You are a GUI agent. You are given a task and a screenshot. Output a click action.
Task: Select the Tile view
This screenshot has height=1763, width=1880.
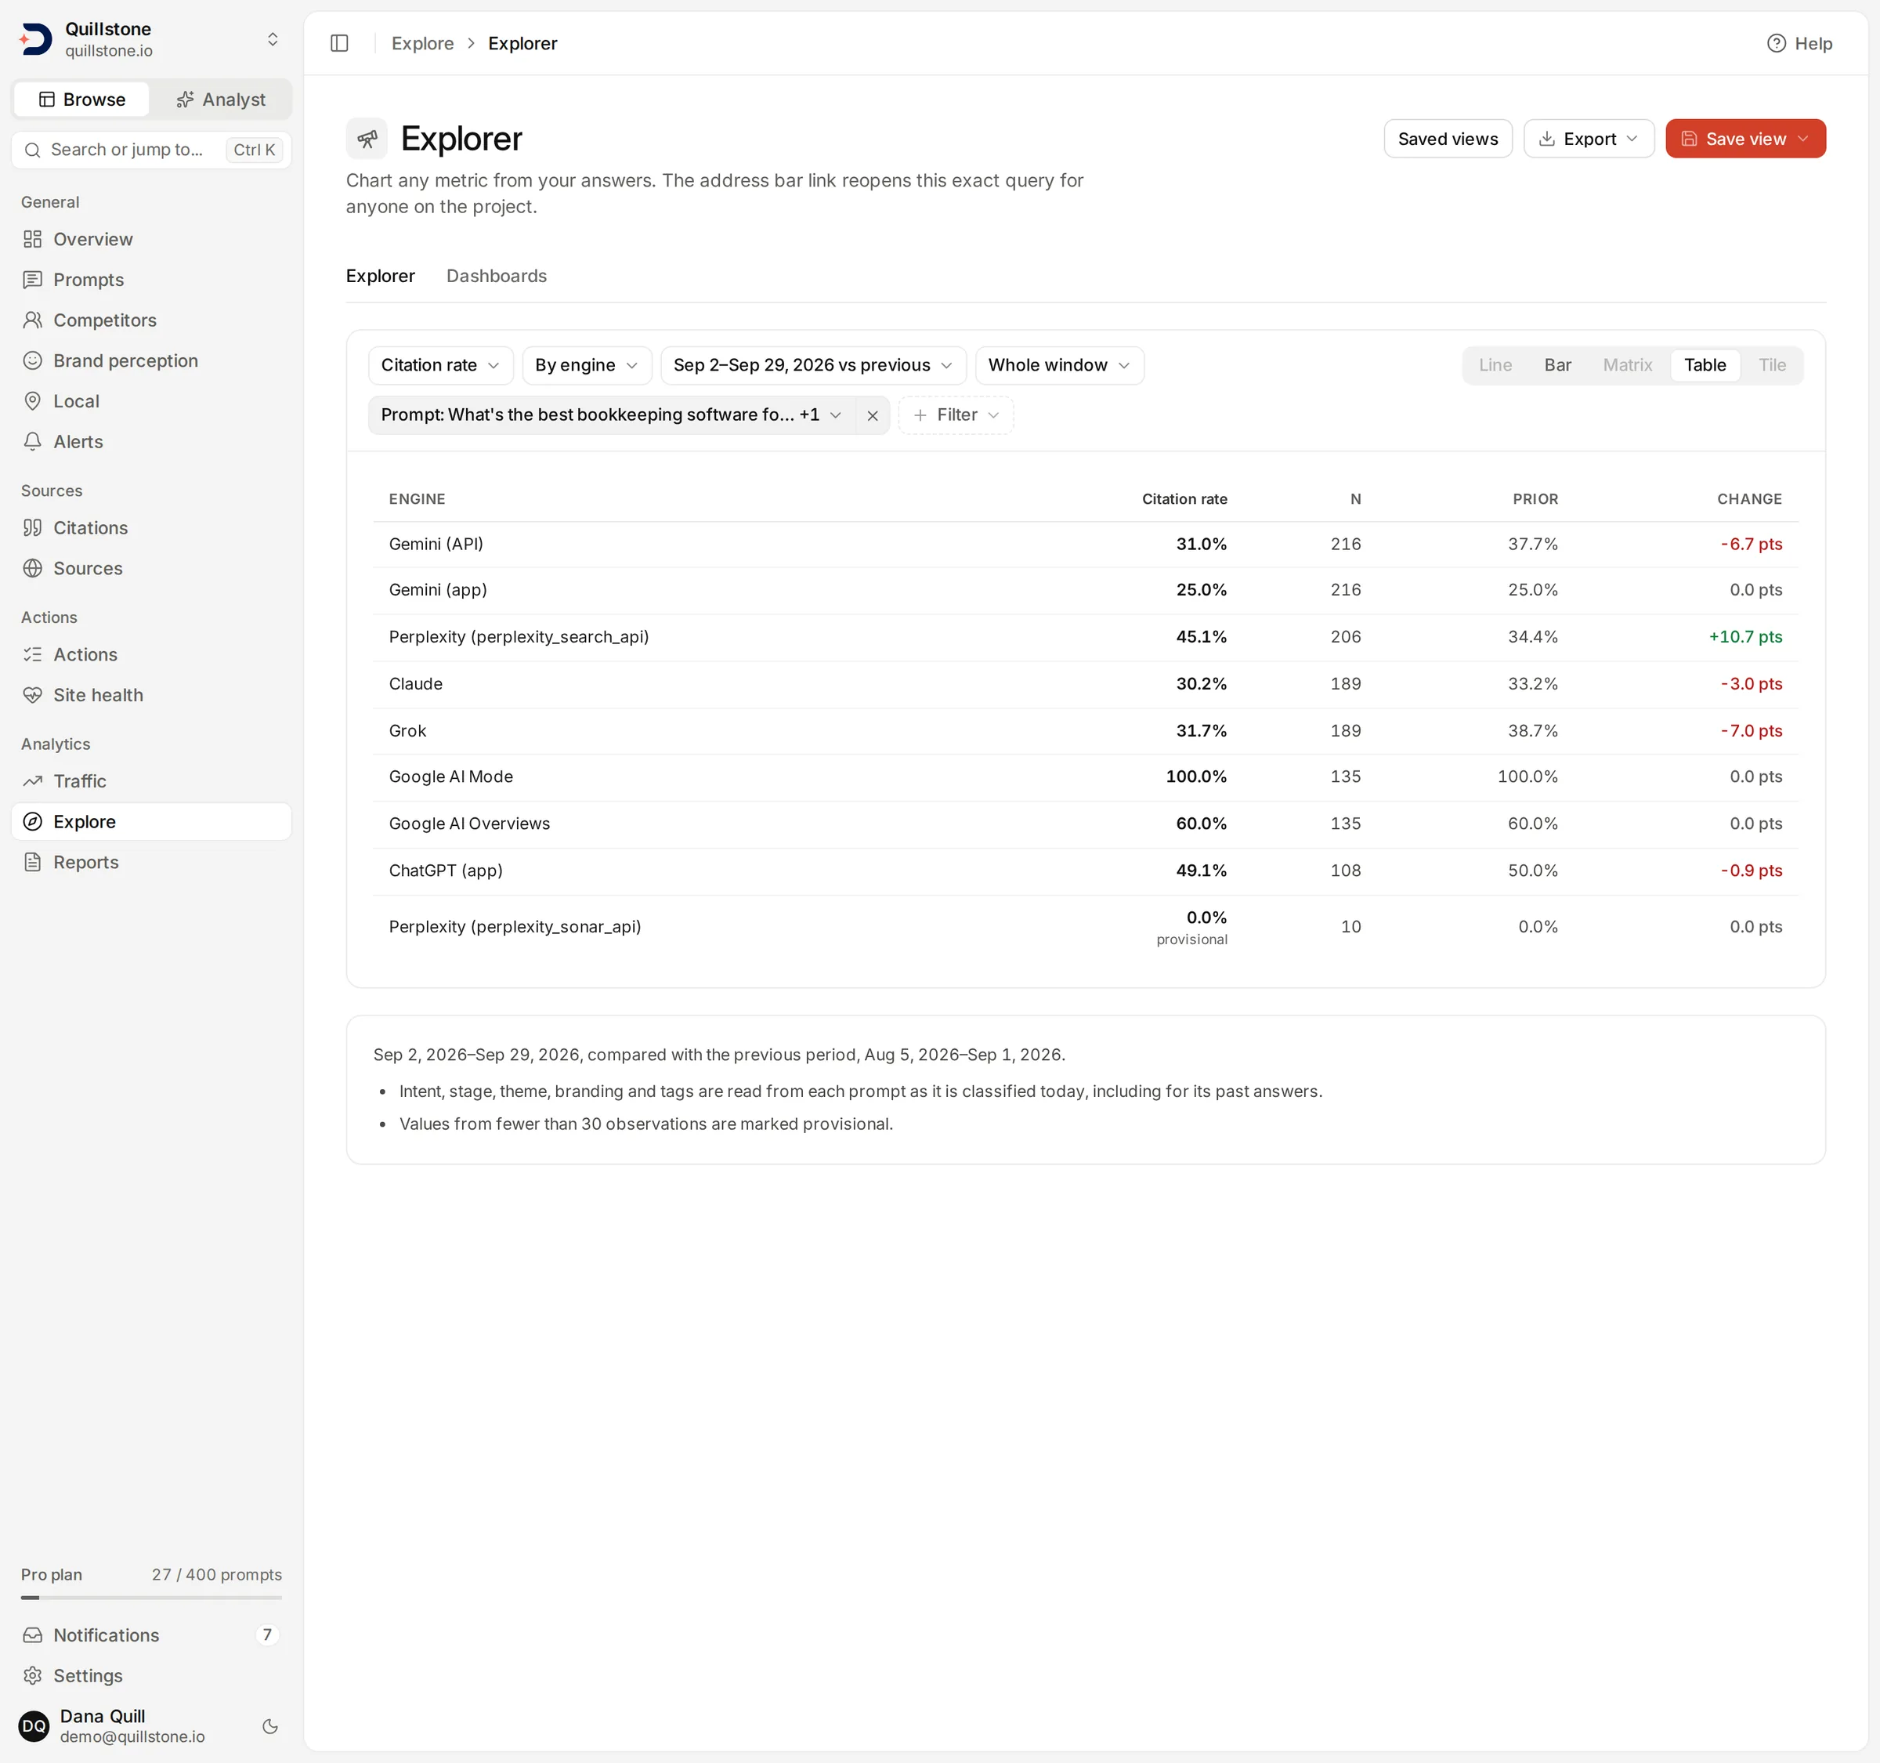pyautogui.click(x=1772, y=365)
